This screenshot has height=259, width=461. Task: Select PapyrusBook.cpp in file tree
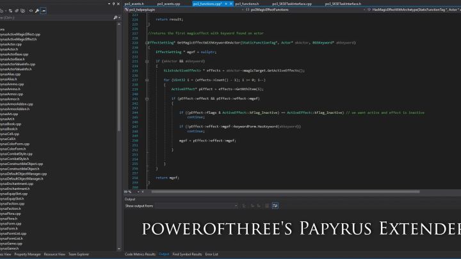11,124
